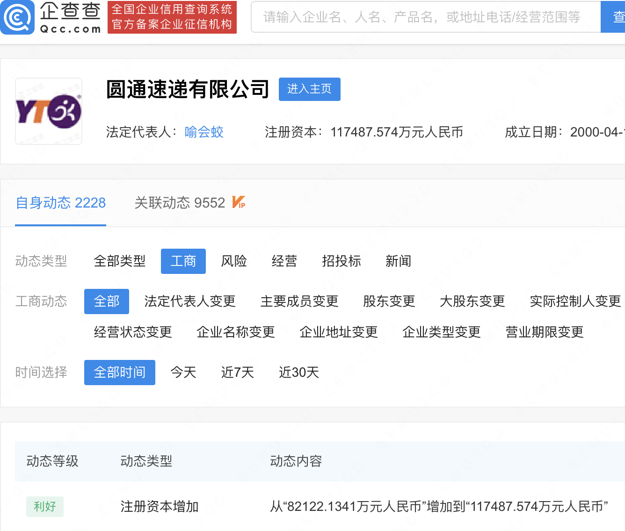Select the 全部类型 filter
This screenshot has height=531, width=625.
pyautogui.click(x=119, y=261)
